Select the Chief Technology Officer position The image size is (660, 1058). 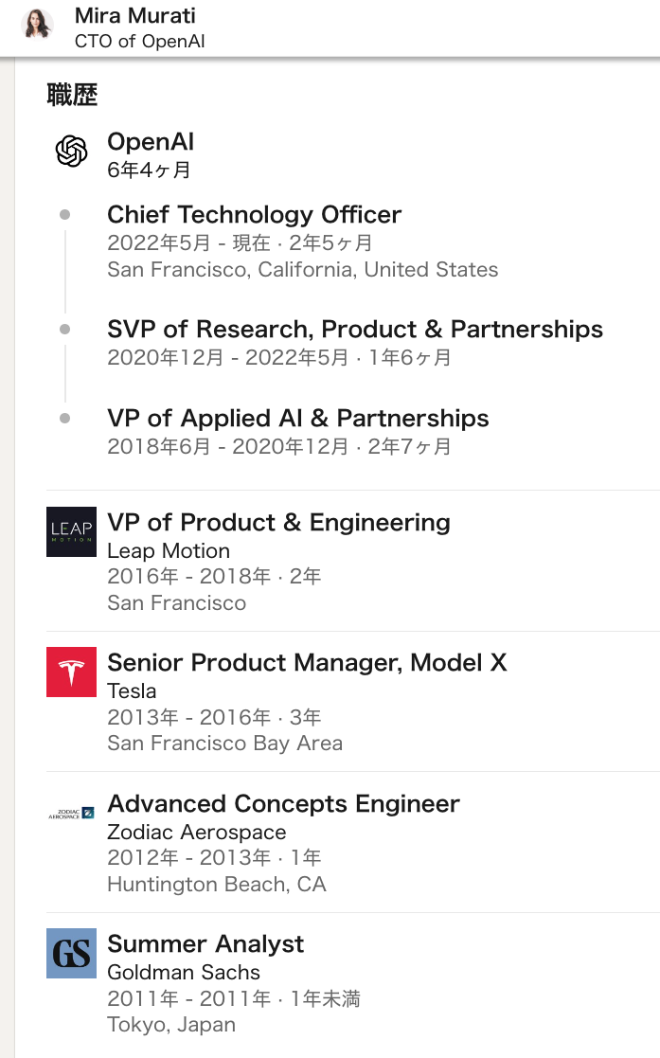click(254, 215)
